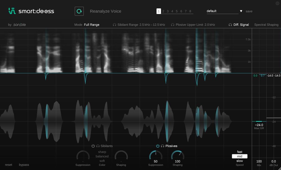Click the Diff. Signal headphone icon
The height and width of the screenshot is (170, 281).
click(x=231, y=25)
